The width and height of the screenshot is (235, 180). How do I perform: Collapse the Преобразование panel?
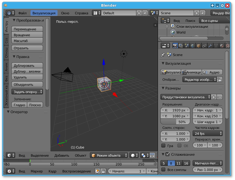tap(14, 20)
